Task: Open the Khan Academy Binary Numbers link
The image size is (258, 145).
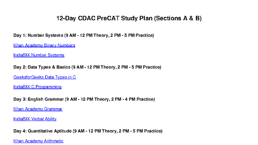Action: click(x=44, y=45)
